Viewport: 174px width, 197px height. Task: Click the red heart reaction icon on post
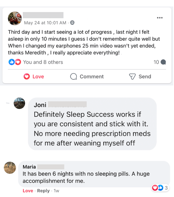(x=18, y=62)
